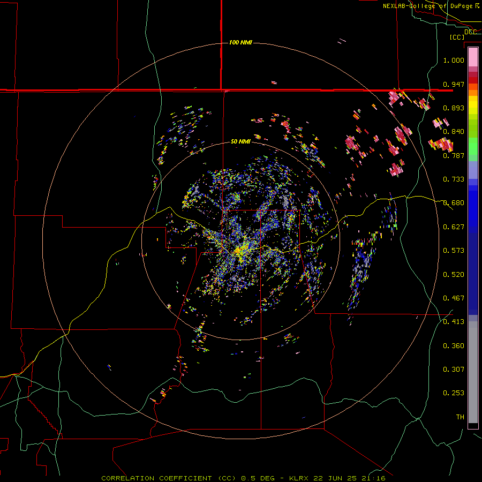Click the pink segment of the color bar
The height and width of the screenshot is (482, 482).
[x=473, y=57]
